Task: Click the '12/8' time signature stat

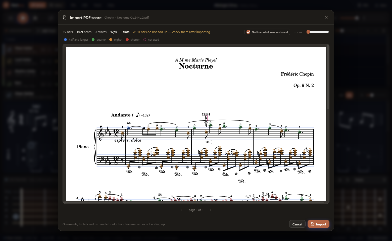Action: click(x=113, y=32)
